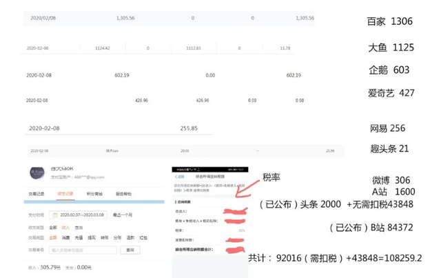
Task: Filter 交易类型 by 红包
Action: 143,238
